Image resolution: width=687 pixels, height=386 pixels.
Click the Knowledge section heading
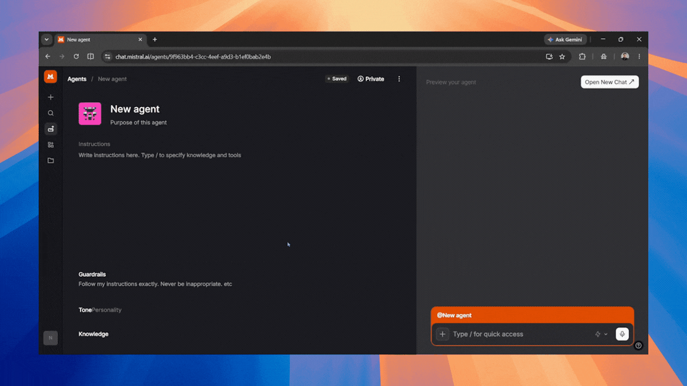[93, 334]
